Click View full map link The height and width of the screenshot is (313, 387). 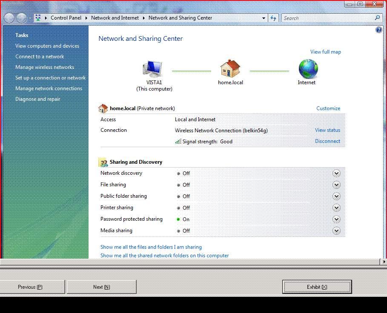pos(326,52)
